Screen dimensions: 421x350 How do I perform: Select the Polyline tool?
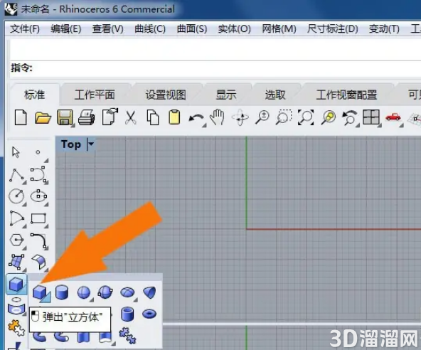point(17,175)
